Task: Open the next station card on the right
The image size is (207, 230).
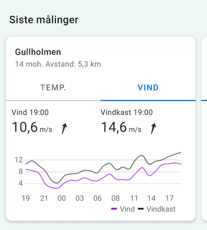Action: click(204, 128)
